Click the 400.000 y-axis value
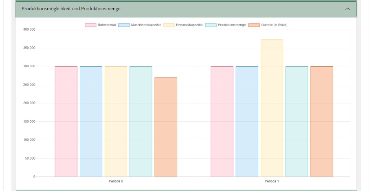The height and width of the screenshot is (191, 387). [x=29, y=30]
